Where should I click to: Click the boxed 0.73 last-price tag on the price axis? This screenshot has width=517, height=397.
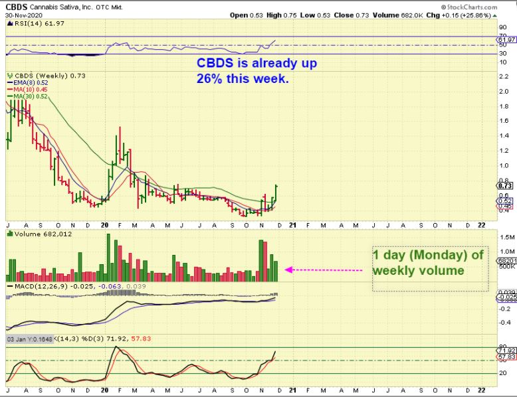click(505, 186)
